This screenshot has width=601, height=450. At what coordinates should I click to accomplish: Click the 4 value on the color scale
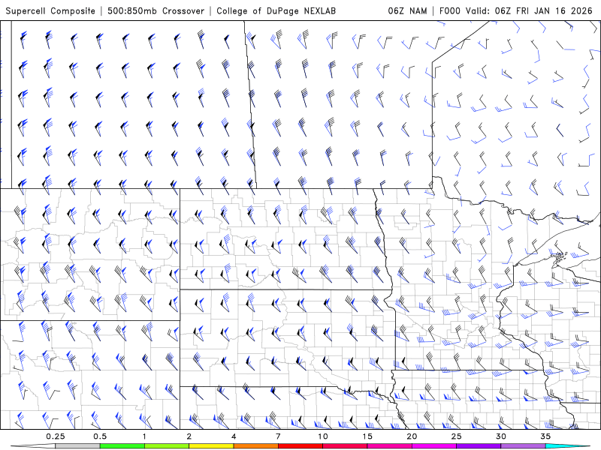234,436
